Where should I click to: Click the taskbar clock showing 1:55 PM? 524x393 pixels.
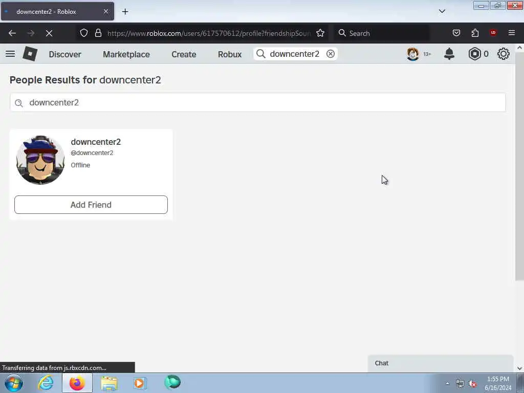tap(498, 383)
